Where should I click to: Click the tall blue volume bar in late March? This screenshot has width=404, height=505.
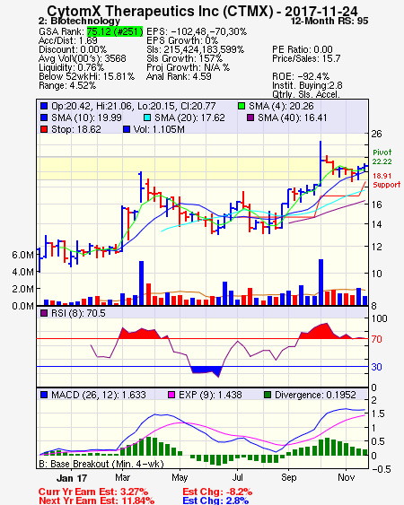pyautogui.click(x=141, y=283)
